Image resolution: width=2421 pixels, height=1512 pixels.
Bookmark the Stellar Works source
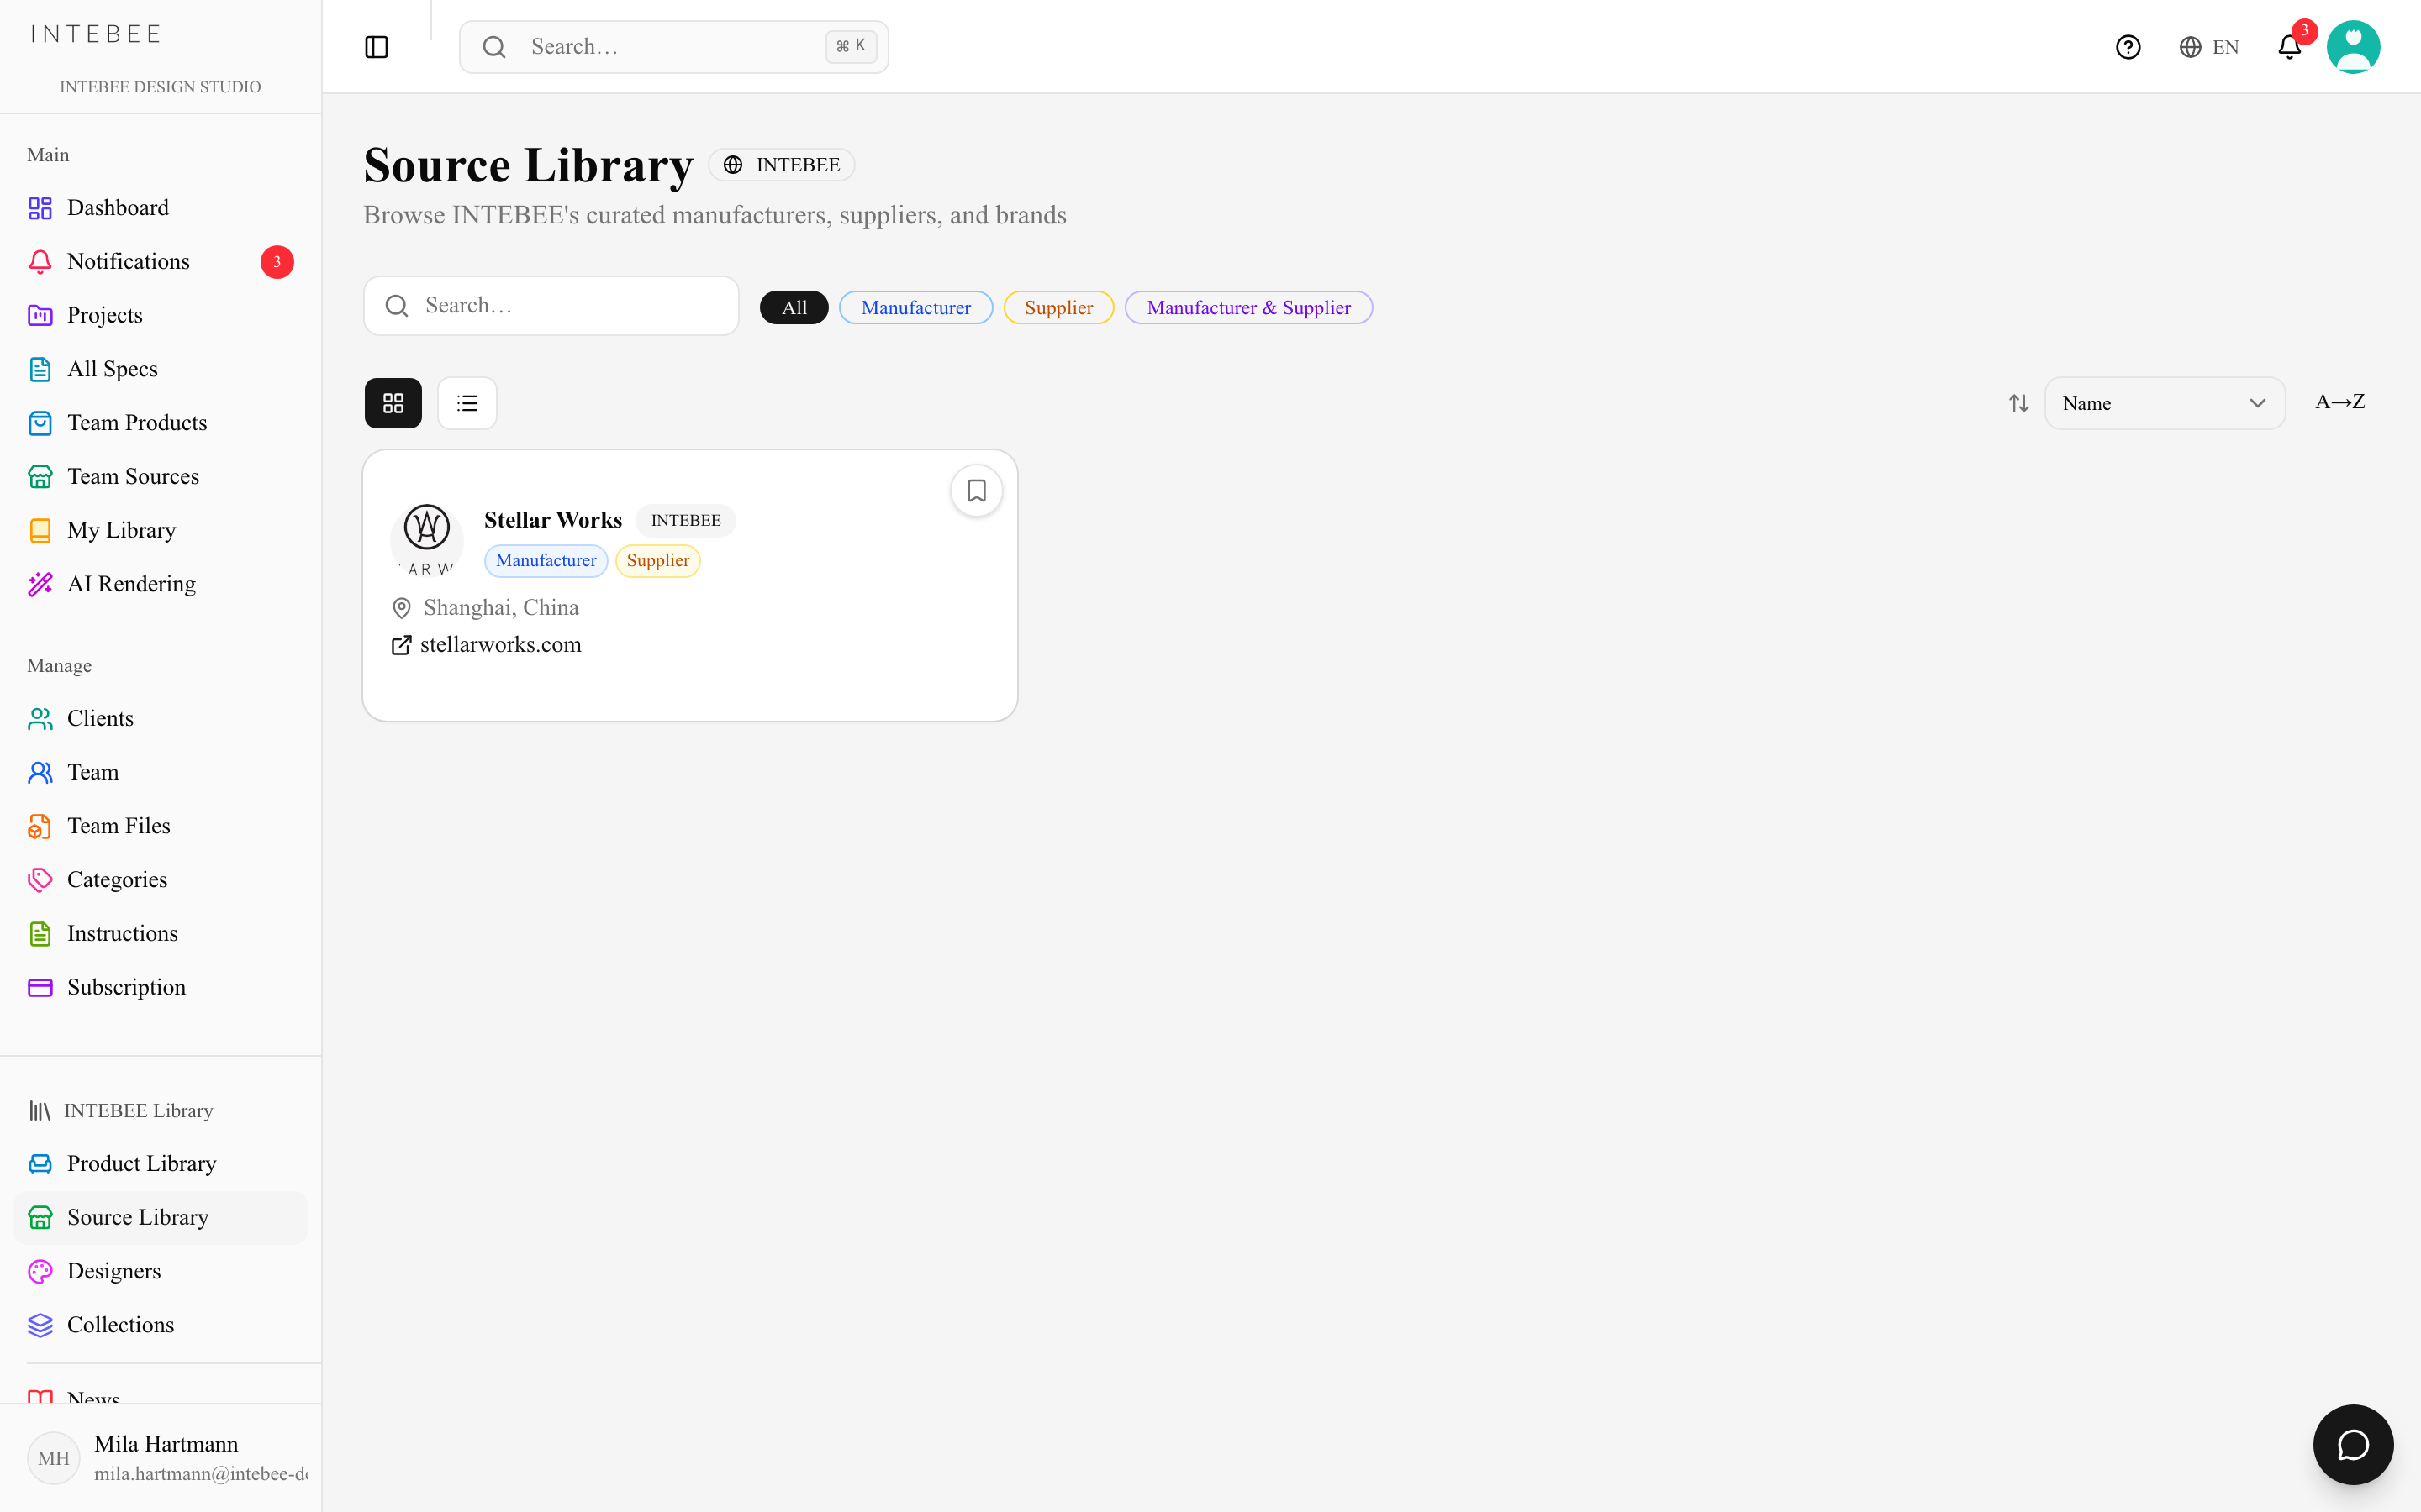coord(977,490)
